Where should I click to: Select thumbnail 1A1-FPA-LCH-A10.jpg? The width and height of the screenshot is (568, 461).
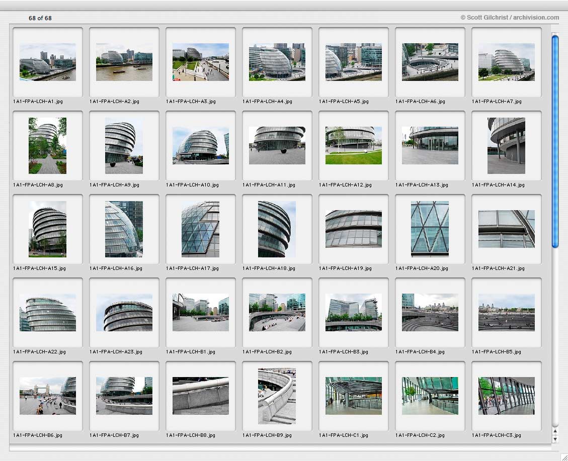[201, 145]
